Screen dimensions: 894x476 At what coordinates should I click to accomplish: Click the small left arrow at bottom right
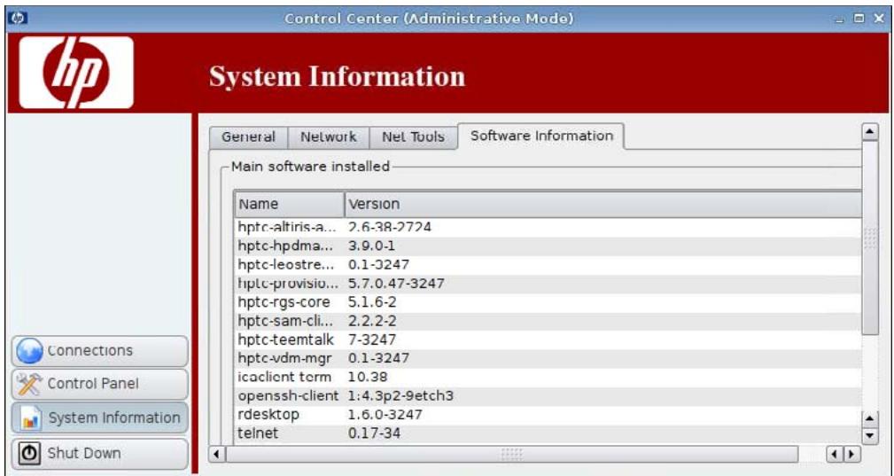coord(835,455)
